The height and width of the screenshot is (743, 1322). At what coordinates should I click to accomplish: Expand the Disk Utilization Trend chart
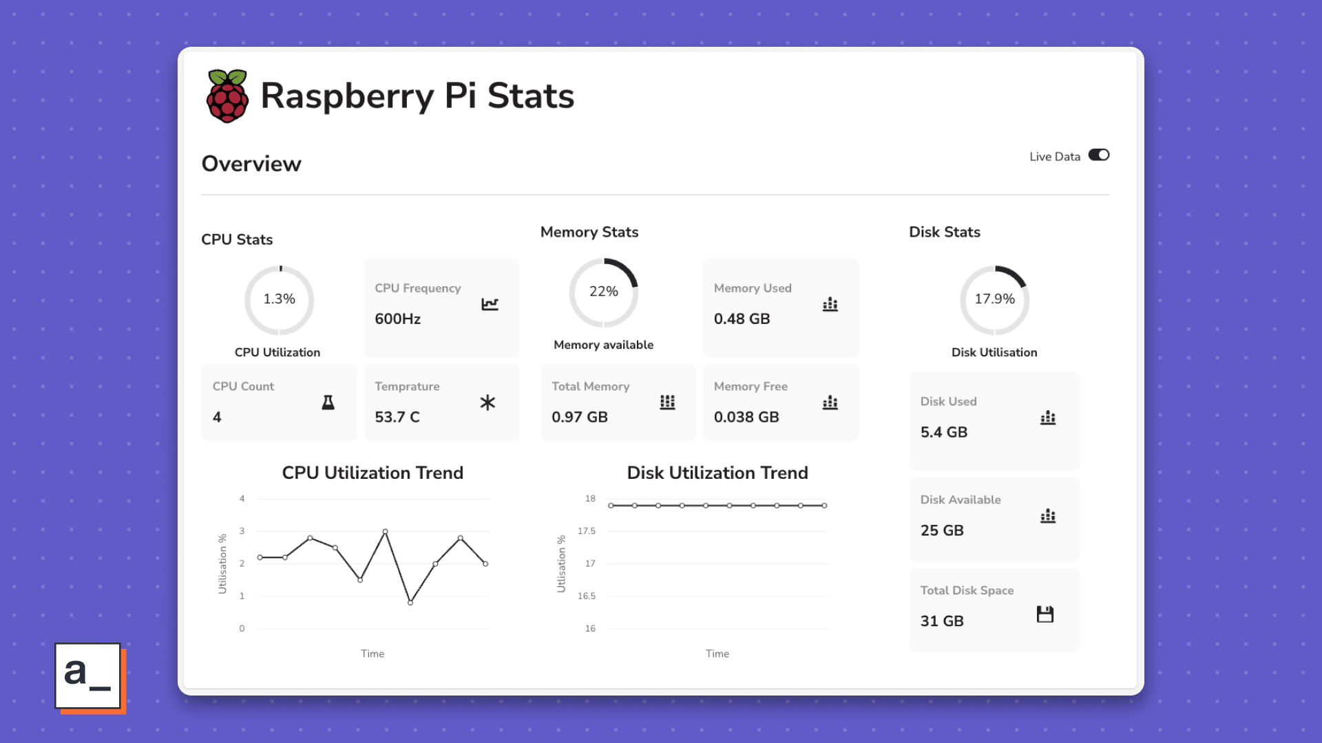pos(716,561)
